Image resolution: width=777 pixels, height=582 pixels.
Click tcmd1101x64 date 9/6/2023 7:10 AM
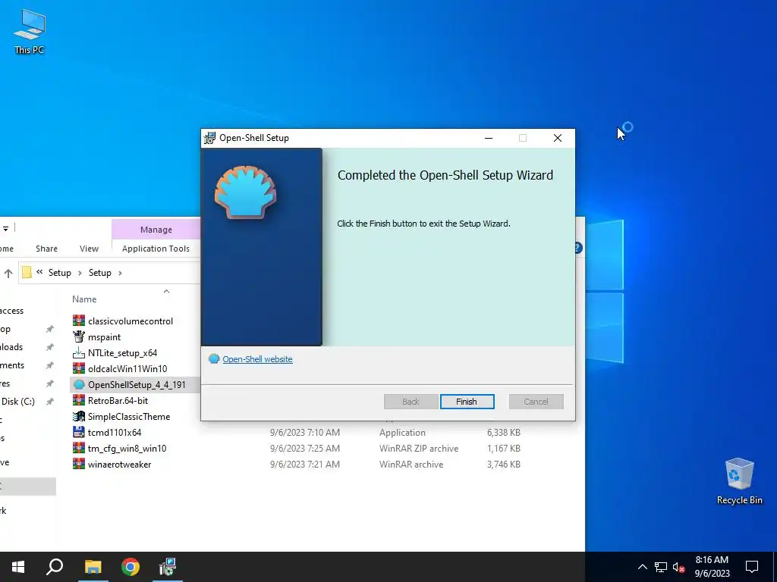coord(305,433)
